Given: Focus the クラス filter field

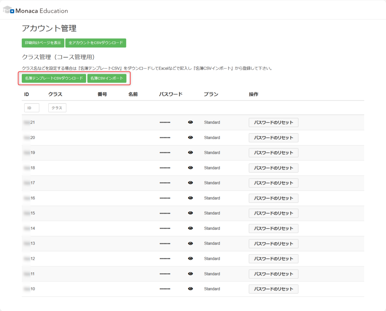Looking at the screenshot, I should pyautogui.click(x=57, y=108).
